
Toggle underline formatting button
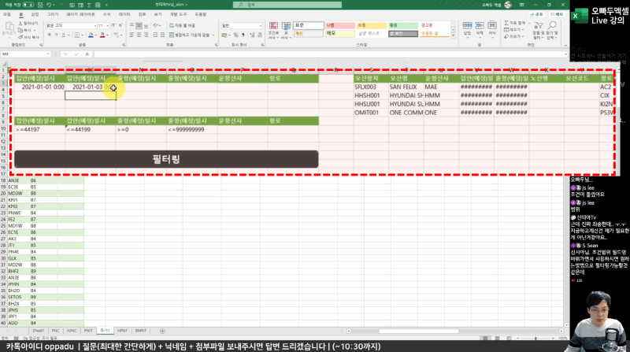63,35
